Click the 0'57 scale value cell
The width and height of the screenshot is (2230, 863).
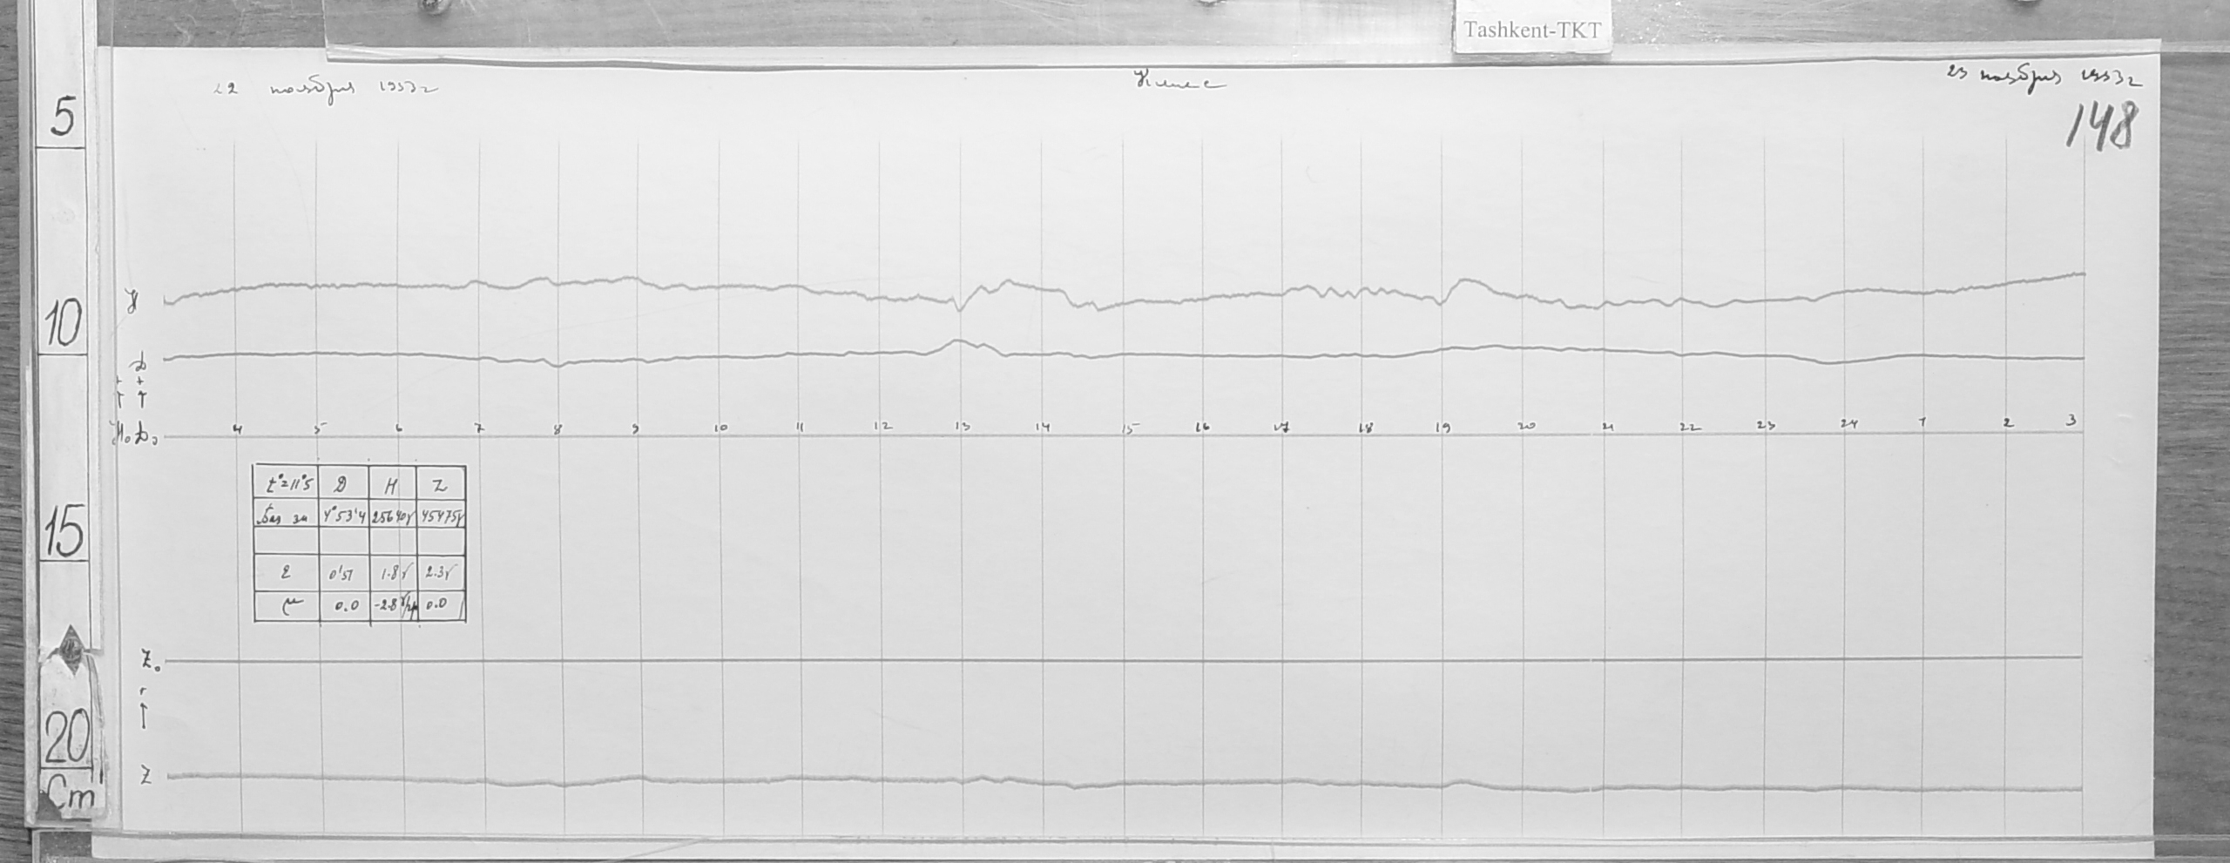(x=344, y=575)
